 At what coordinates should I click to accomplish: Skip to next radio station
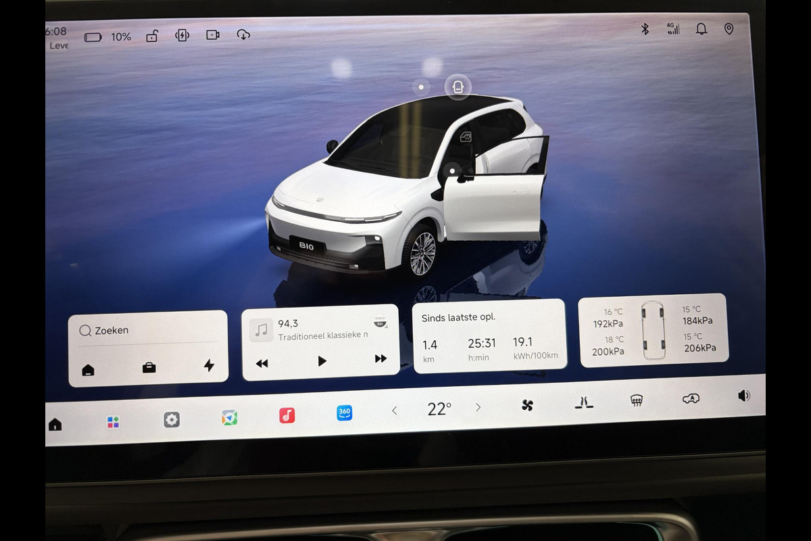(x=380, y=359)
